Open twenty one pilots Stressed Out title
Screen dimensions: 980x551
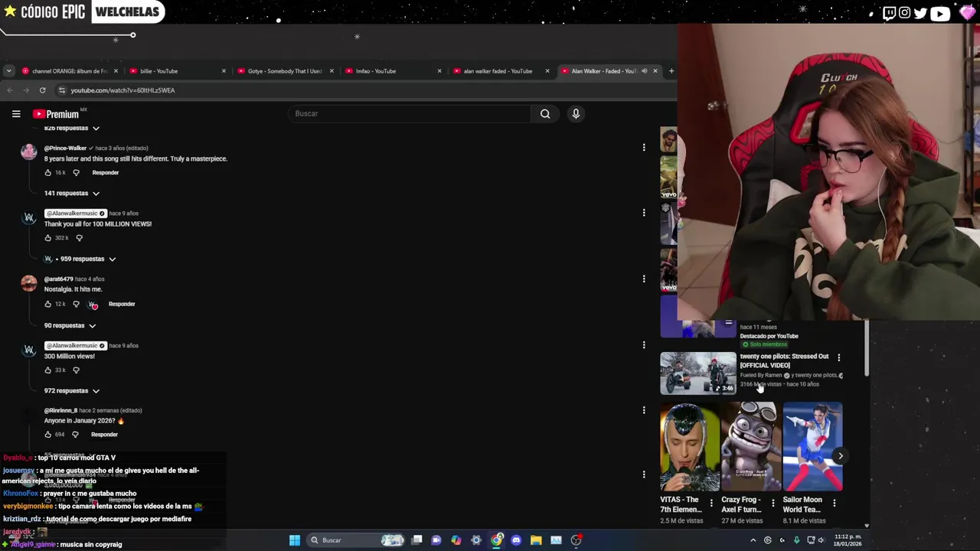[x=784, y=361]
